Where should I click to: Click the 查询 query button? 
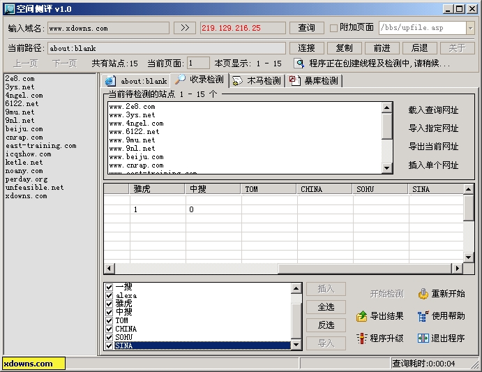click(x=306, y=28)
